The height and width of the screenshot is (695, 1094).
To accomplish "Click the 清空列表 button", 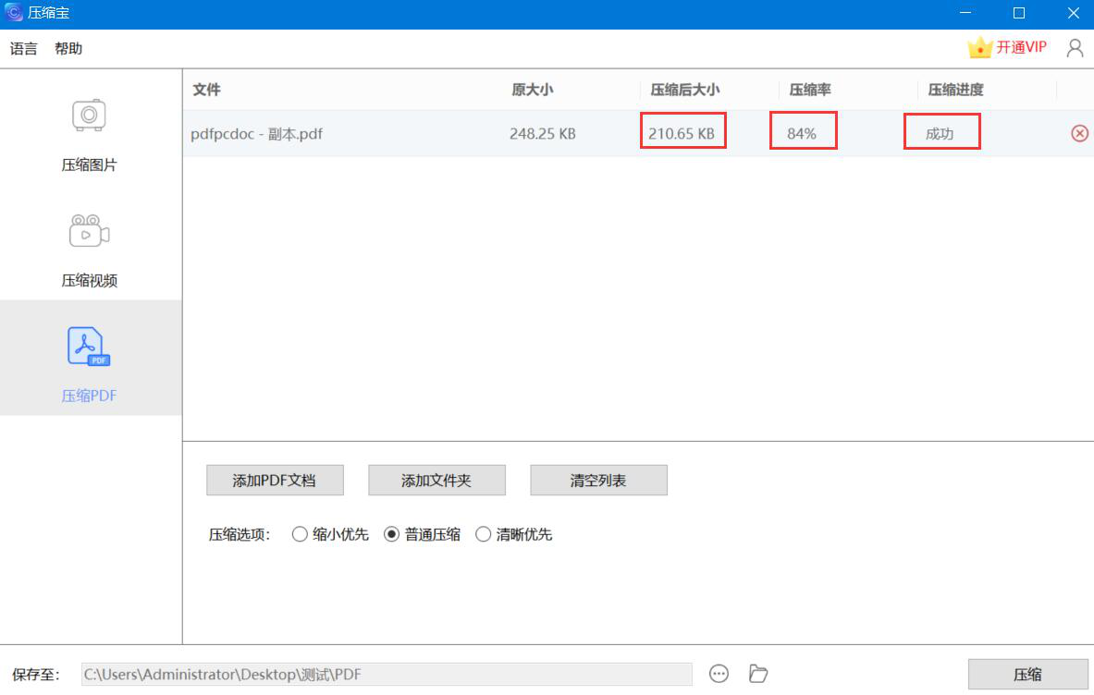I will [598, 481].
